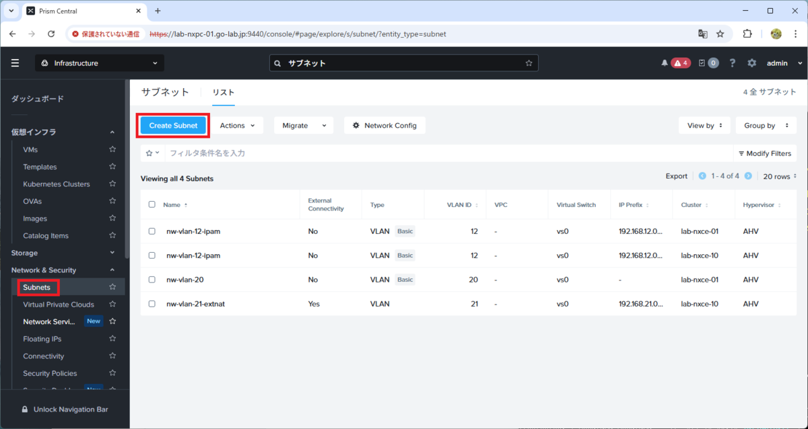The height and width of the screenshot is (429, 808).
Task: Open the tasks count indicator
Action: [x=708, y=63]
